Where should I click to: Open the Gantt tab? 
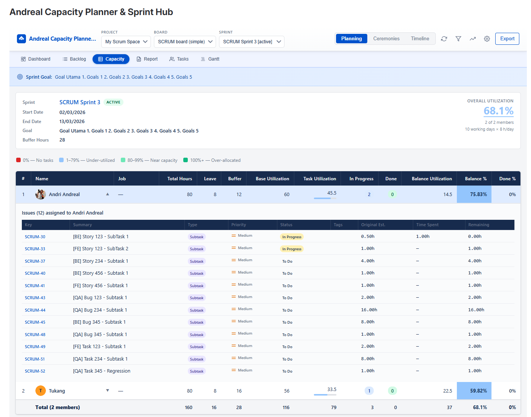[x=210, y=59]
